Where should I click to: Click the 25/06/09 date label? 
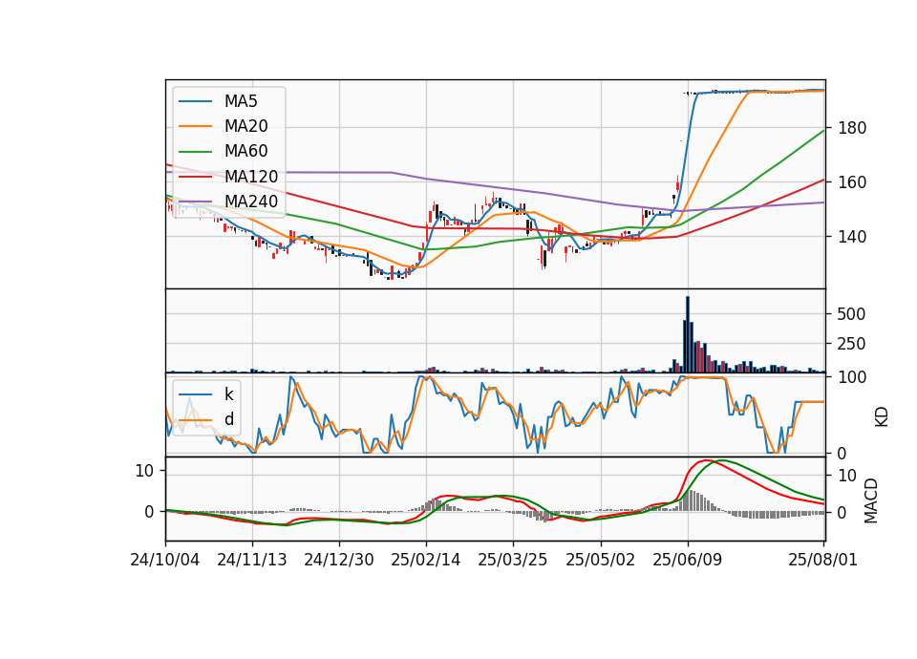coord(687,560)
